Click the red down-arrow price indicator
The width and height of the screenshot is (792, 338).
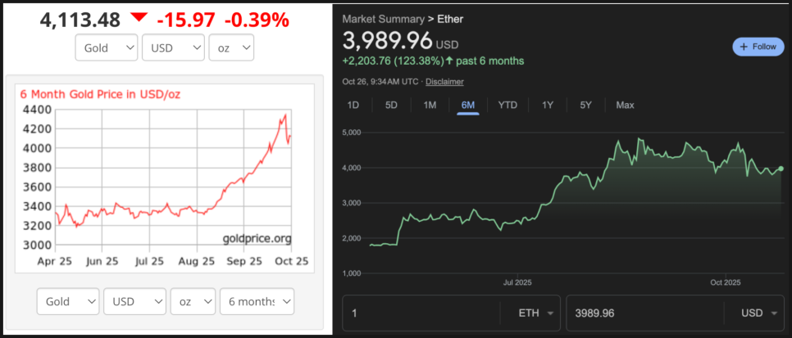coord(139,18)
